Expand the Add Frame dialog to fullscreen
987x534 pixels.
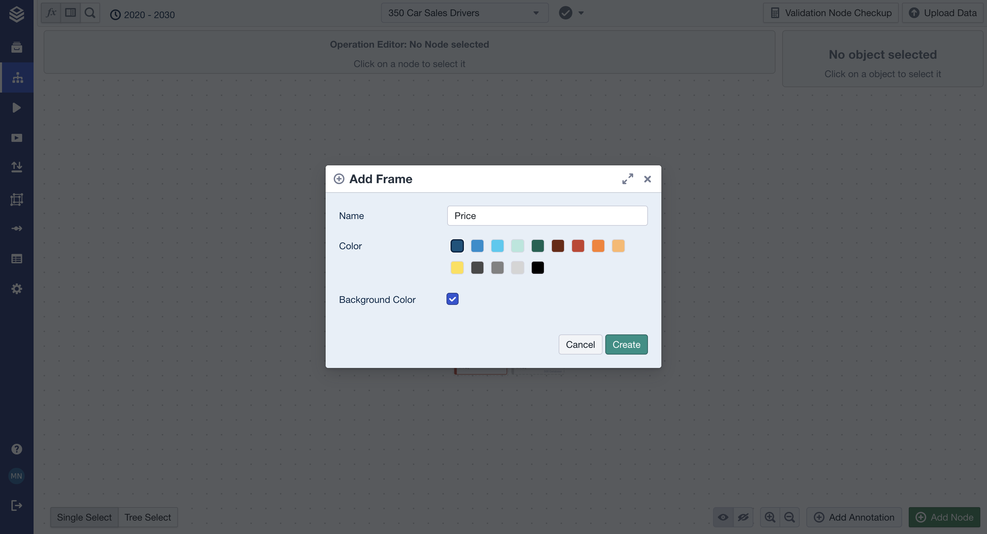tap(627, 179)
